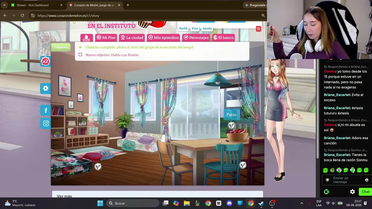Screen dimensions: 372x209
Task: Open the Ayuda link
Action: coord(207,28)
